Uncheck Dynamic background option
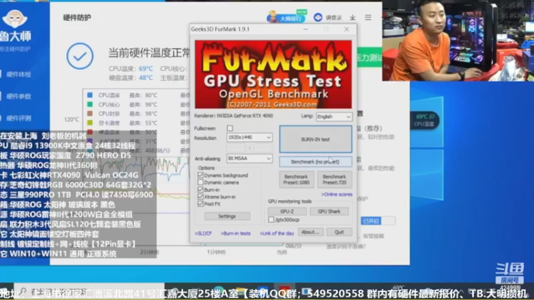The width and height of the screenshot is (534, 300). pos(200,175)
